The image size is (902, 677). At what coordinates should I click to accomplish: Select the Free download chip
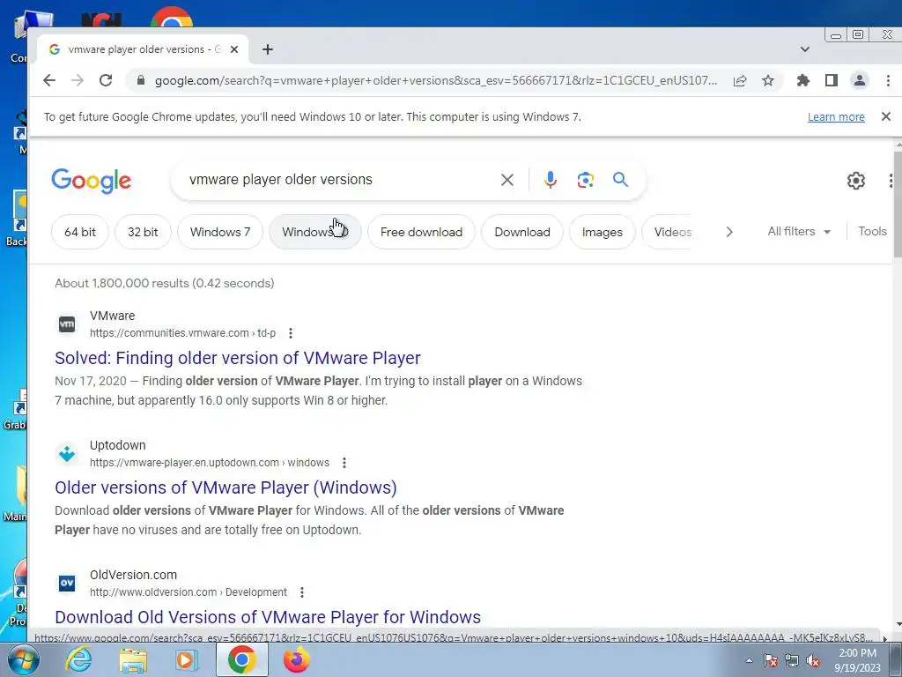point(421,232)
